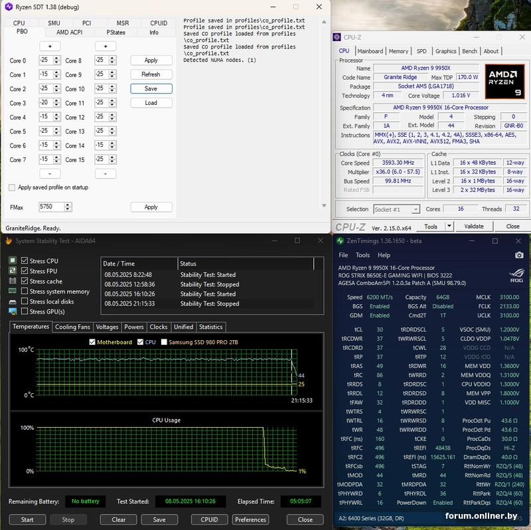
Task: Click the Stress system memory icon
Action: tap(13, 291)
